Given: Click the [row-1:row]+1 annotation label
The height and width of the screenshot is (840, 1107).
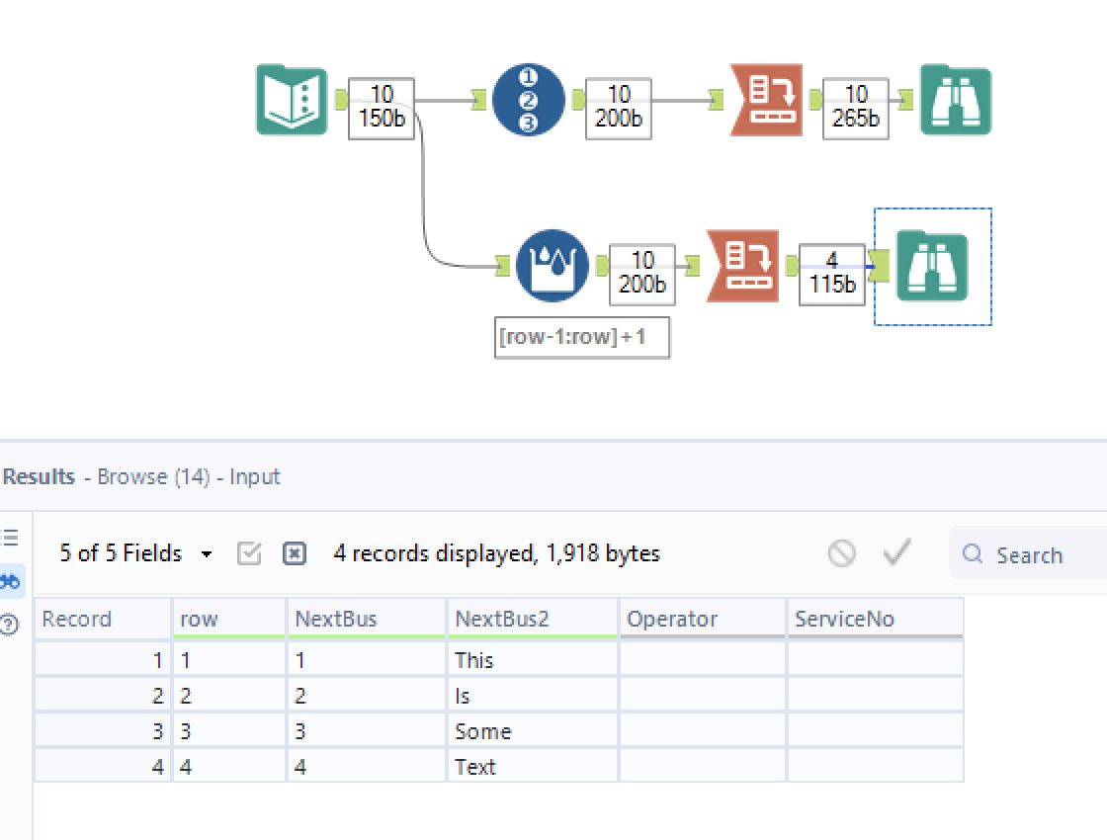Looking at the screenshot, I should click(581, 337).
